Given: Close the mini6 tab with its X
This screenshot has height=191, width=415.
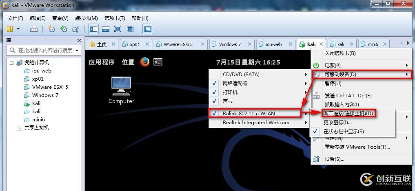Looking at the screenshot, I should [x=385, y=44].
